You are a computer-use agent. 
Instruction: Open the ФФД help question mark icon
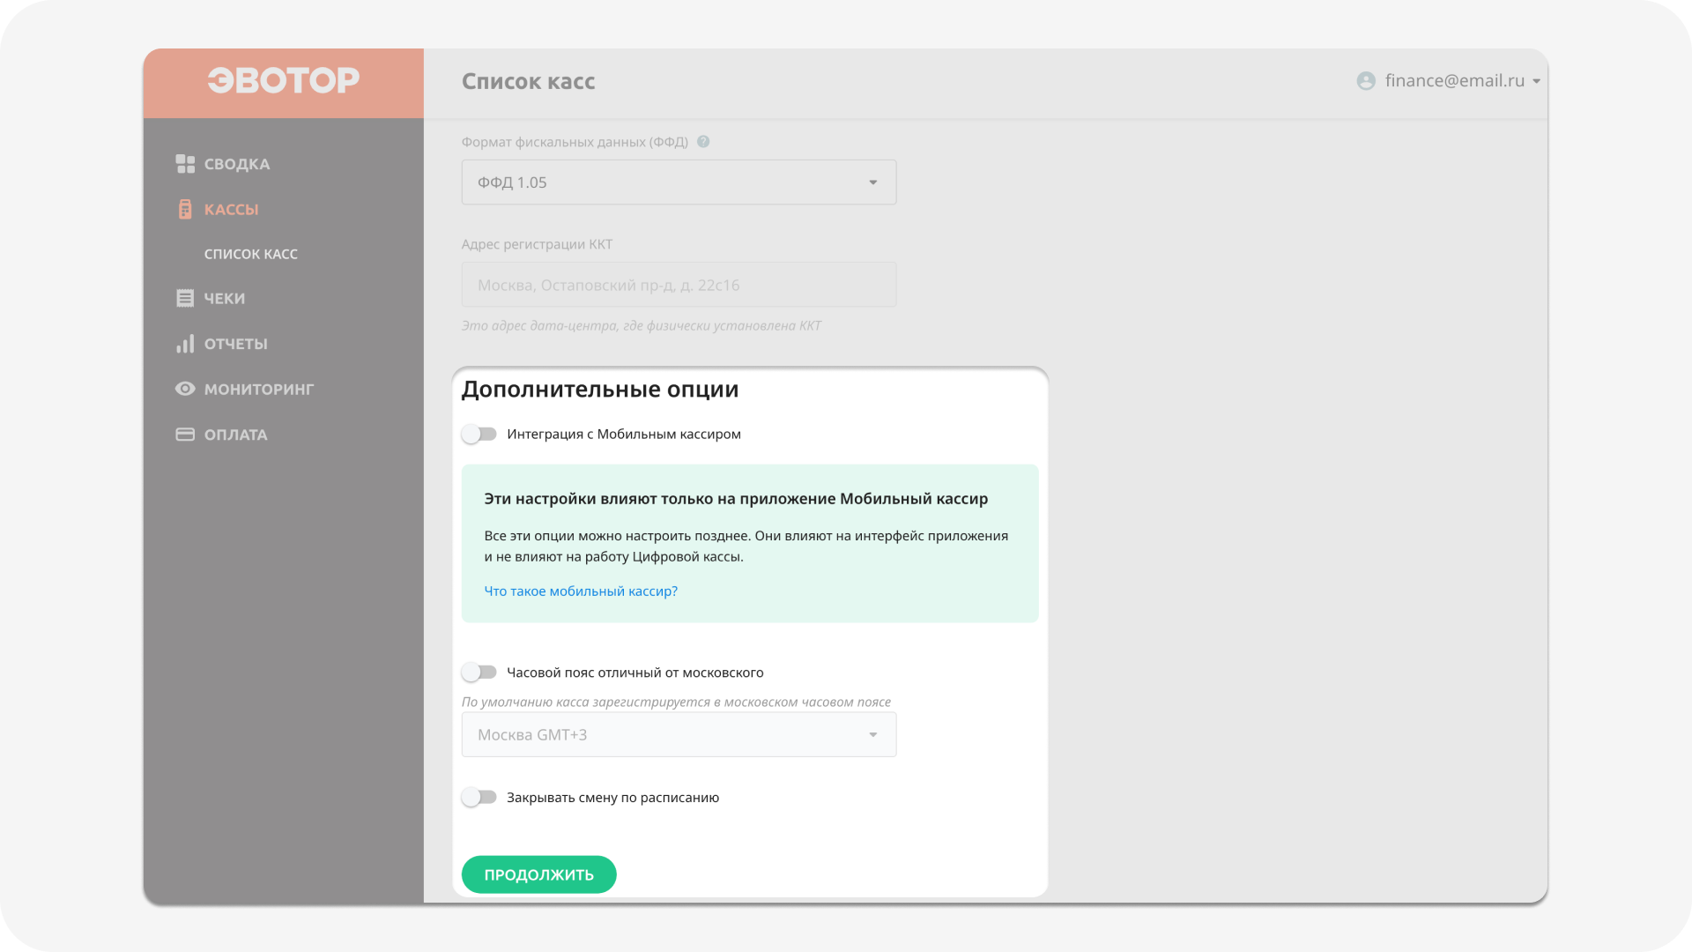coord(702,140)
